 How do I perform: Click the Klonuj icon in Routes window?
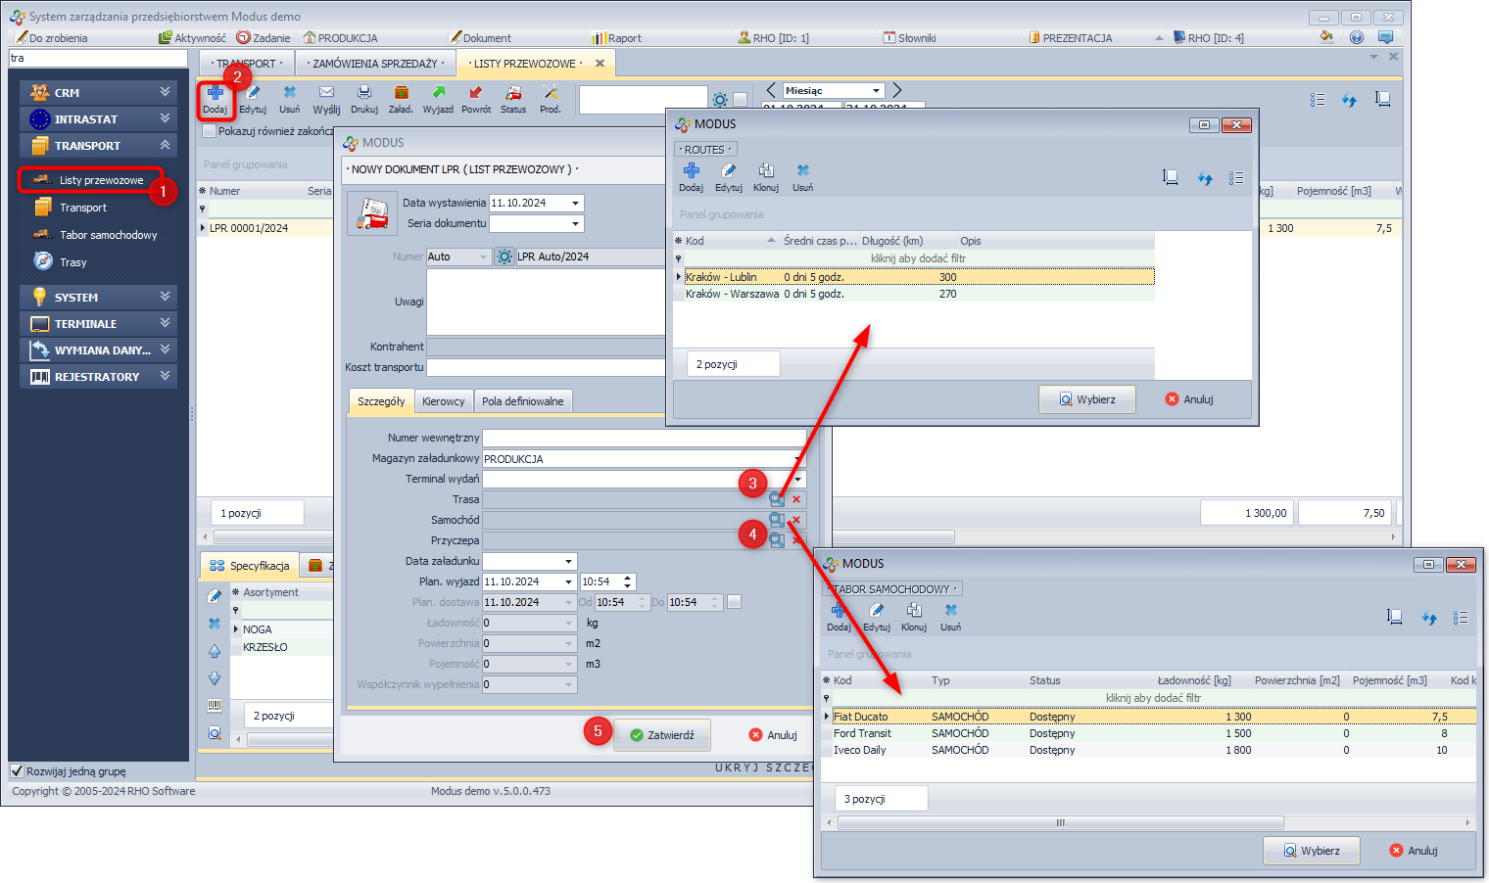click(766, 171)
